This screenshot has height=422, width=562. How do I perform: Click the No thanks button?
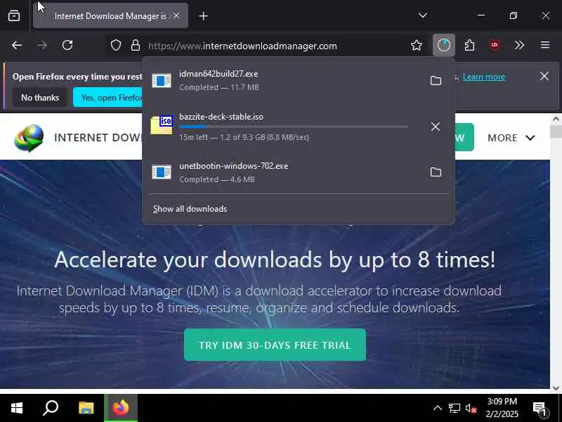40,98
